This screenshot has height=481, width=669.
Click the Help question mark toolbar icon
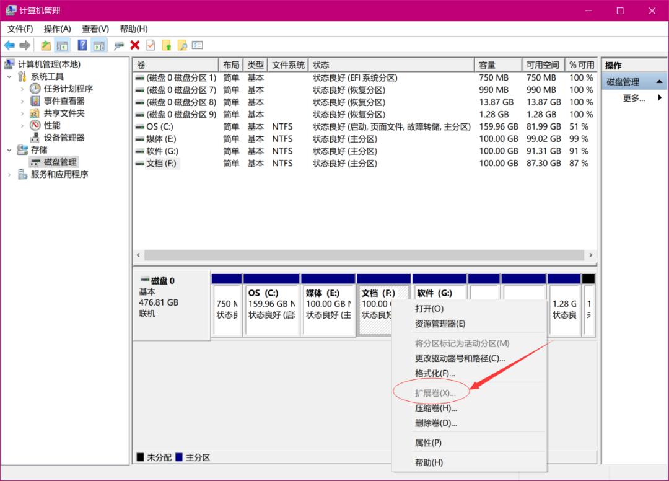point(82,45)
